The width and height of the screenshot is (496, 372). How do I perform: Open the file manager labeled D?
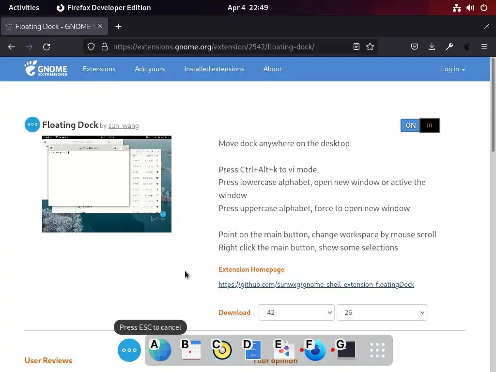pyautogui.click(x=253, y=350)
